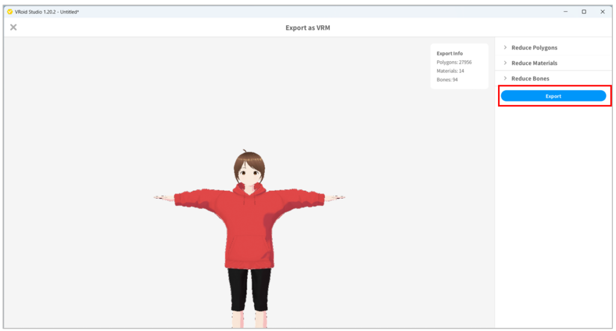
Task: Select the Materials count in Export Info
Action: coord(450,71)
